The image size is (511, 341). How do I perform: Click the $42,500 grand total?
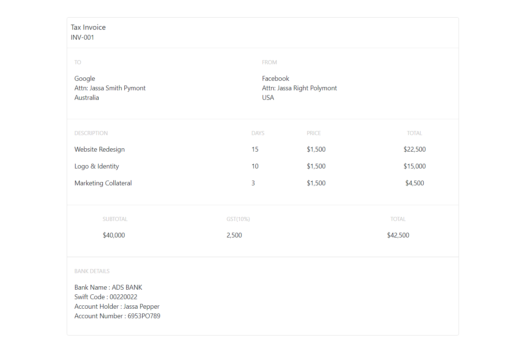[398, 235]
